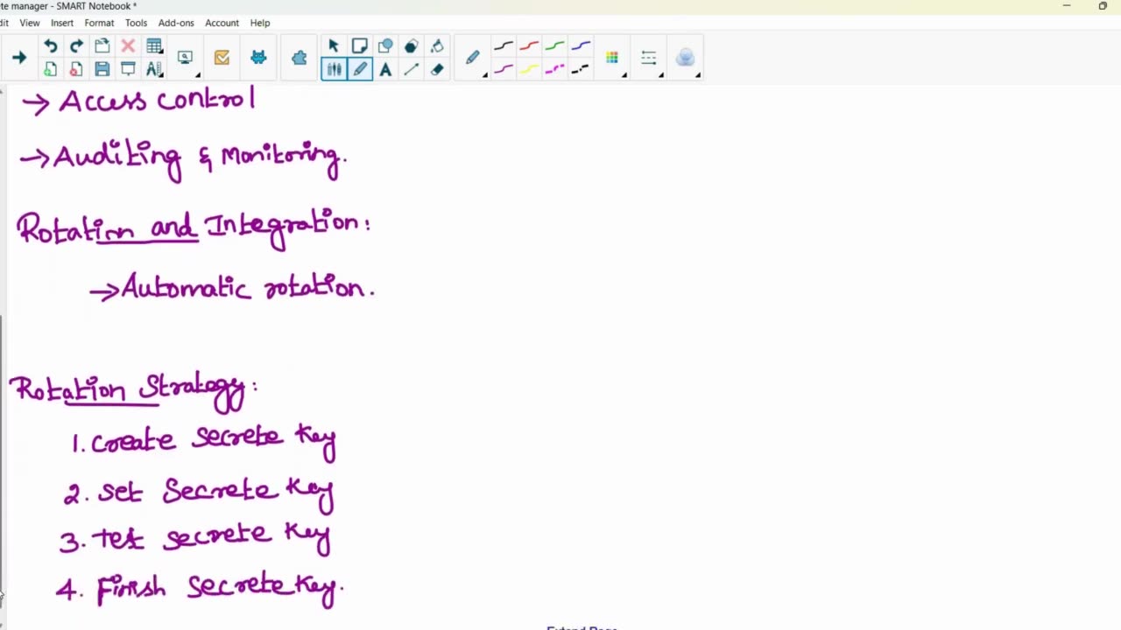Choose the blue pen line style
The image size is (1121, 630).
(580, 46)
